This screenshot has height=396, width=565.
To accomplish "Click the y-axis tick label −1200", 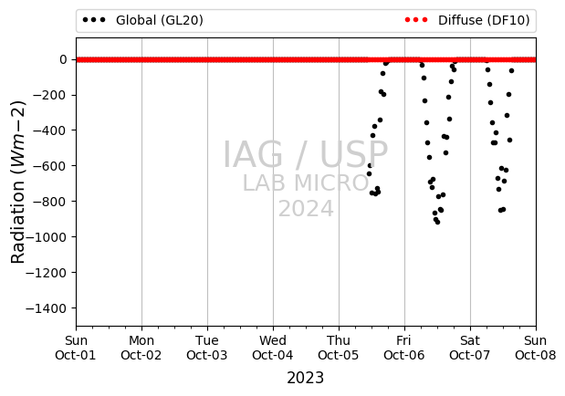I will (47, 273).
